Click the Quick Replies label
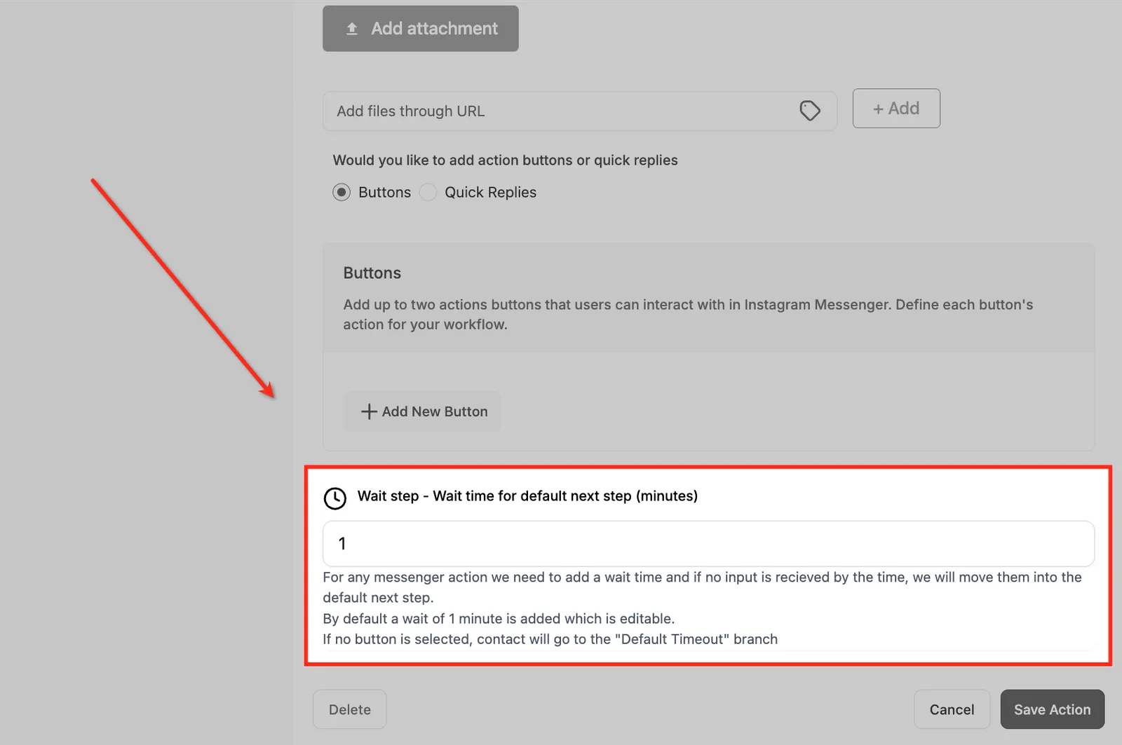This screenshot has height=745, width=1122. 490,192
